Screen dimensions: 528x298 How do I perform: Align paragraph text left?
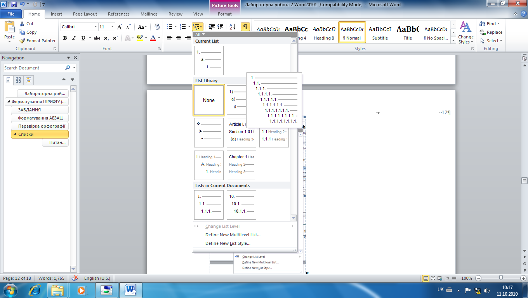click(170, 38)
